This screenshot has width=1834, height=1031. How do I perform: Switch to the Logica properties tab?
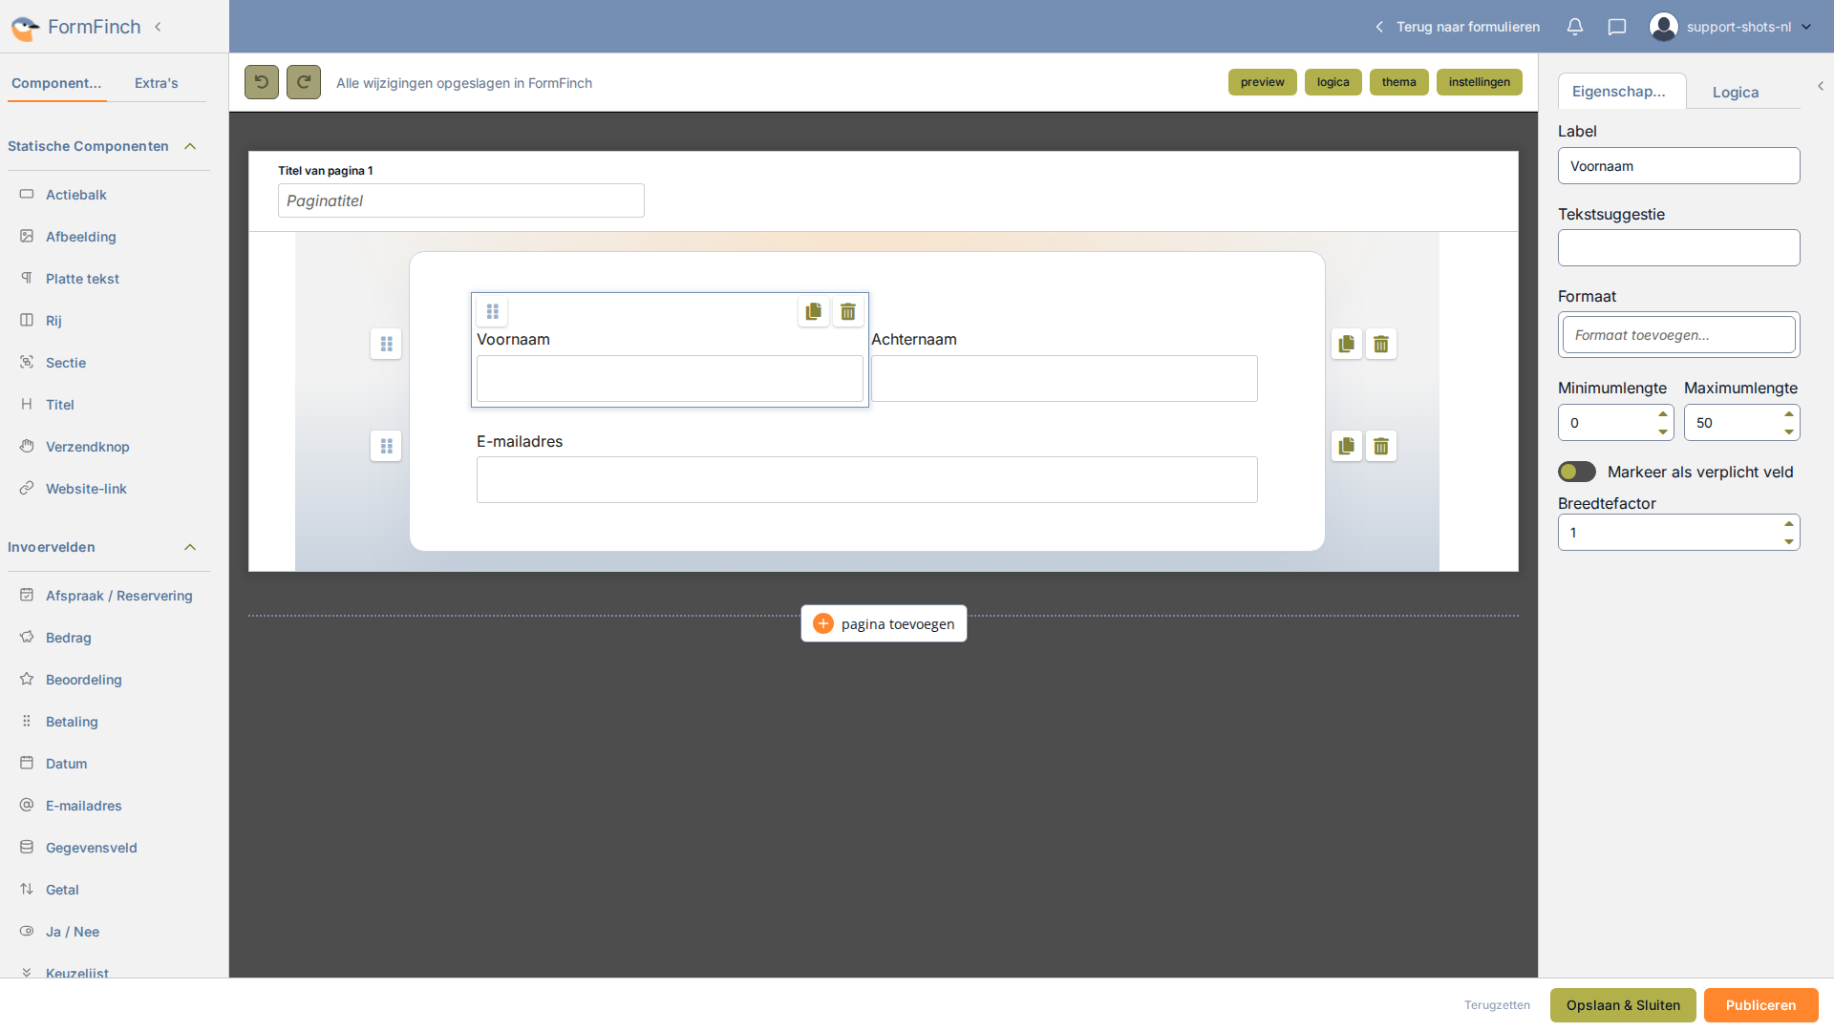tap(1736, 92)
